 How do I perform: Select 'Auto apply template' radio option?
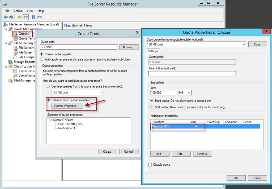[x=42, y=59]
